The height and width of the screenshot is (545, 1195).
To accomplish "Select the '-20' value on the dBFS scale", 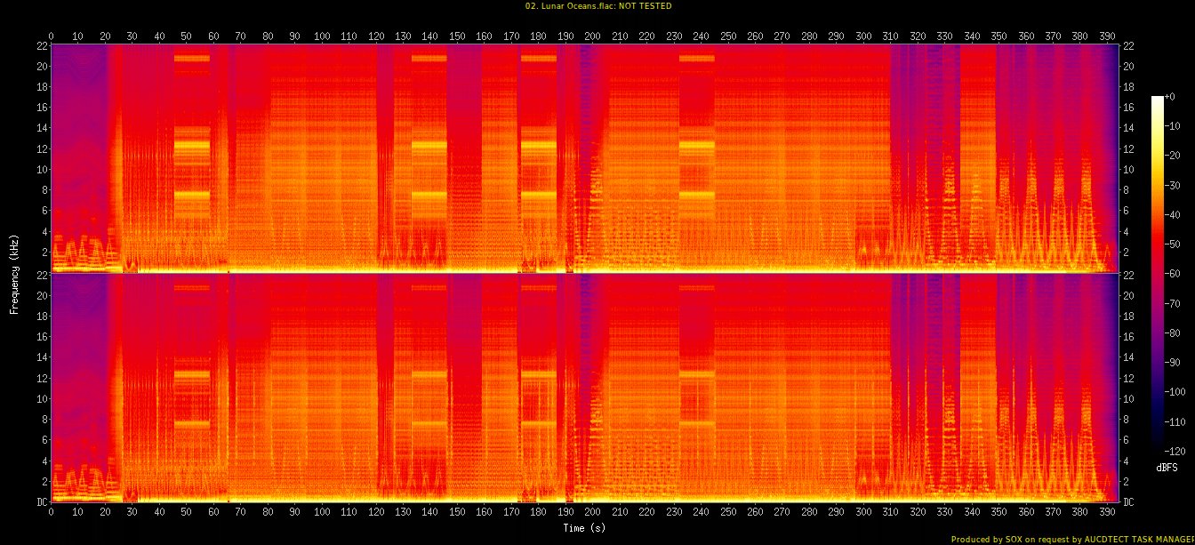I will (x=1172, y=155).
